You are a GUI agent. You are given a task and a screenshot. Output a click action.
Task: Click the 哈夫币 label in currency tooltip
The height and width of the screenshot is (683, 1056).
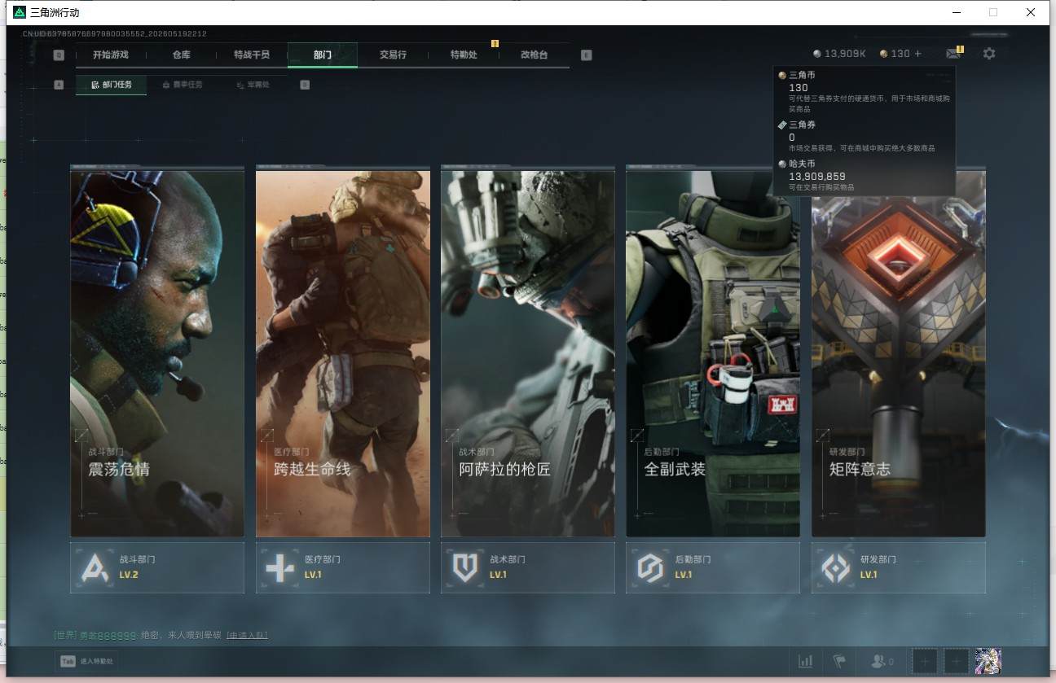(x=802, y=164)
